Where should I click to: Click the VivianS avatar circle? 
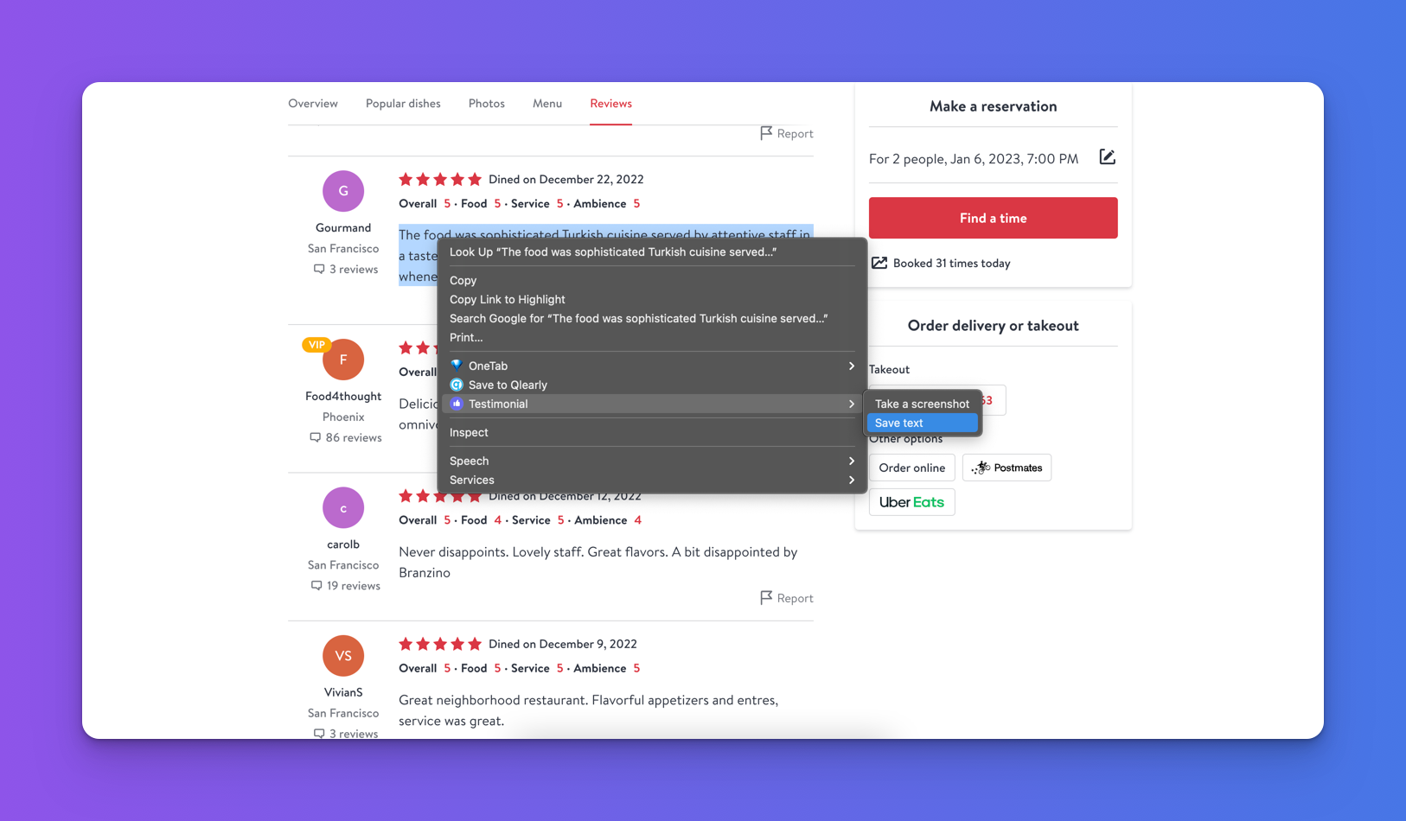point(343,656)
